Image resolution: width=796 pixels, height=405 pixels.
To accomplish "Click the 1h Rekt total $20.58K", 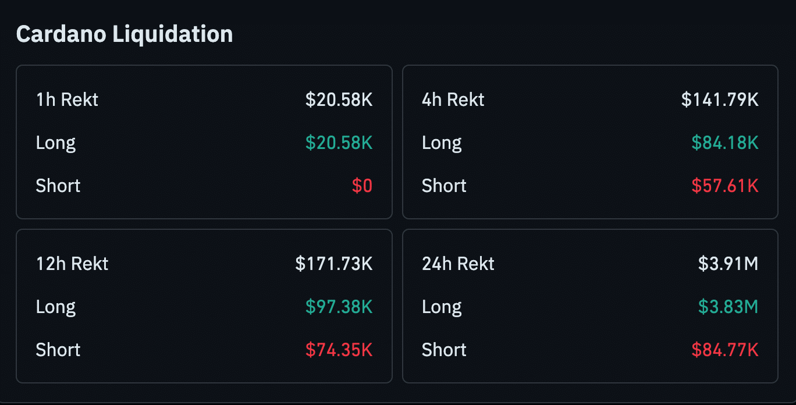I will [x=339, y=100].
